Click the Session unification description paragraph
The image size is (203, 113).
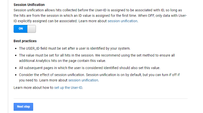[x=100, y=15]
